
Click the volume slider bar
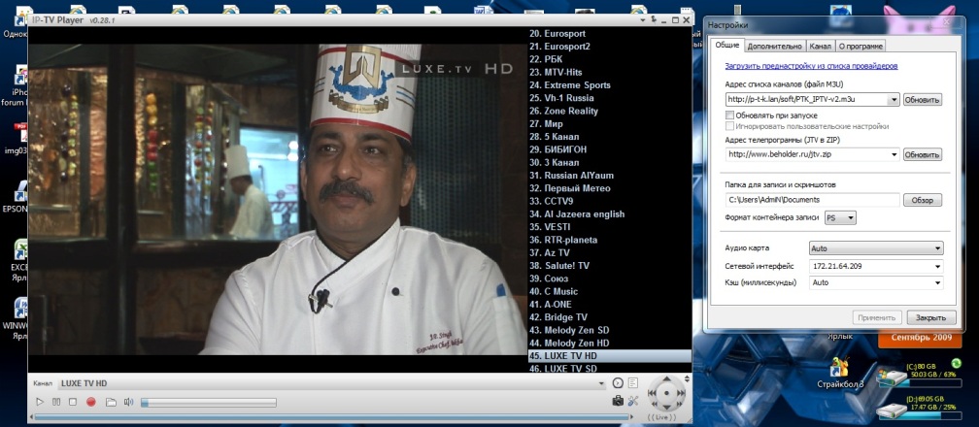(194, 402)
